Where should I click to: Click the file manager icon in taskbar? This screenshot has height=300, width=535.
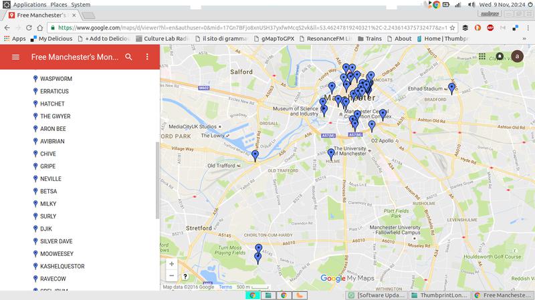[x=268, y=295]
